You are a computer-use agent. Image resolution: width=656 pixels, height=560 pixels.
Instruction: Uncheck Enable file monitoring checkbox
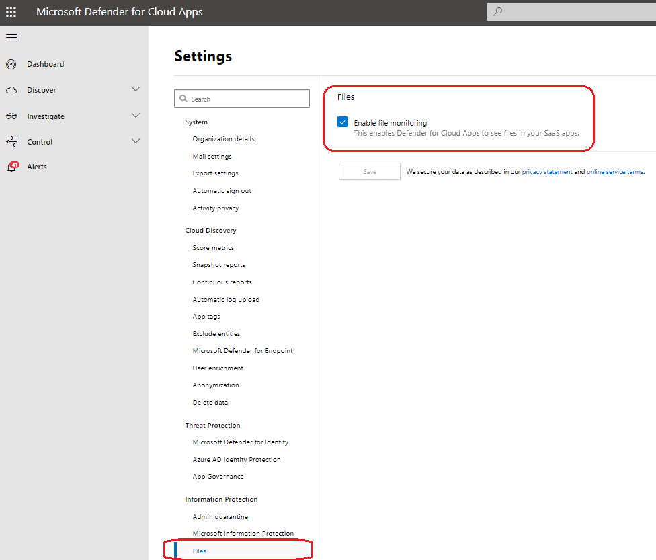tap(343, 122)
